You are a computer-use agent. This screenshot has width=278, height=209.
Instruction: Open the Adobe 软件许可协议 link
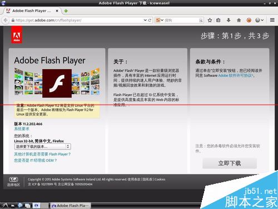point(236,75)
